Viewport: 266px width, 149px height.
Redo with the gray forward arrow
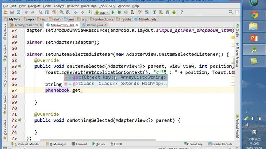[32, 12]
